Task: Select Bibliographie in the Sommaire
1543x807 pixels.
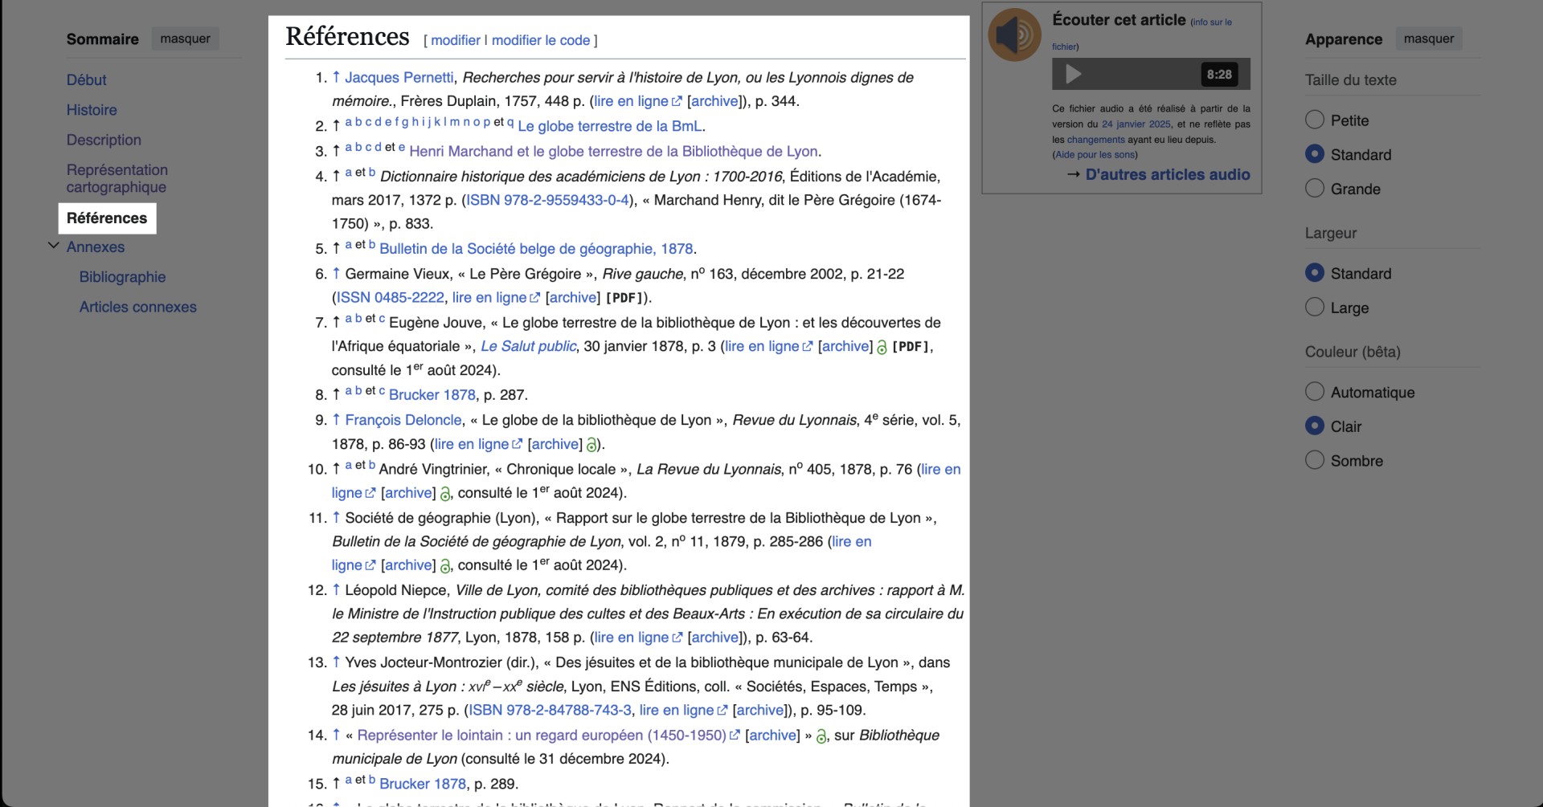Action: click(x=122, y=276)
